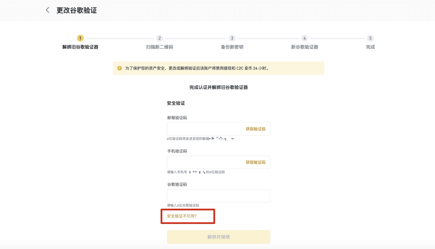The width and height of the screenshot is (435, 249).
Task: Go back using the left arrow icon
Action: (x=48, y=10)
